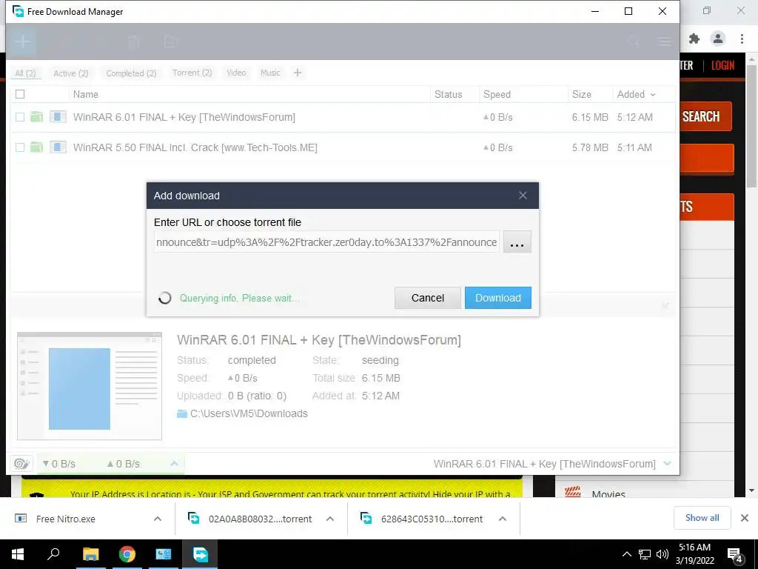Click the orange SEARCH button on website
This screenshot has width=758, height=569.
click(x=705, y=116)
